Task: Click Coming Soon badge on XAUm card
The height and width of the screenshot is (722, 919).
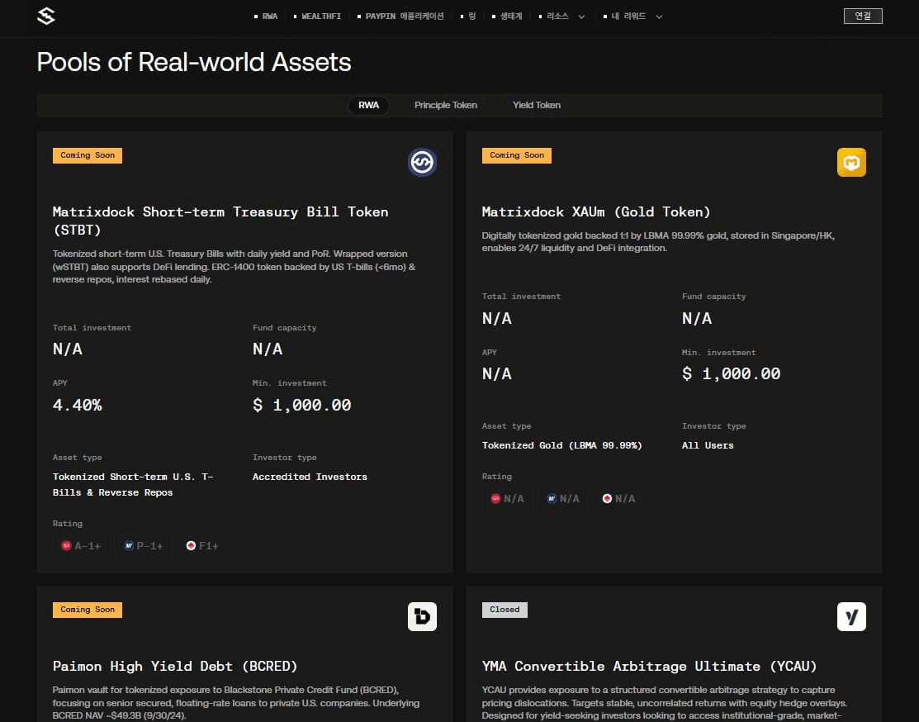Action: coord(516,155)
